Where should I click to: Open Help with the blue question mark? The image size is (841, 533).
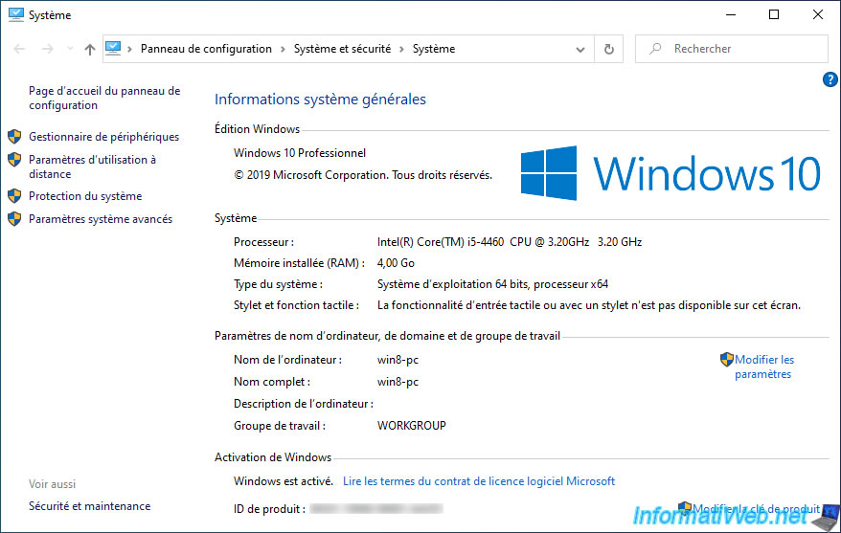point(830,79)
